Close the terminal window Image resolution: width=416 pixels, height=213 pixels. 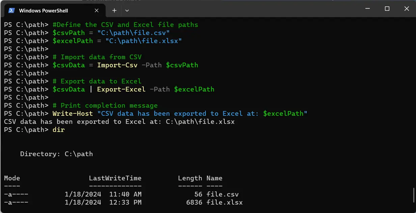click(x=406, y=9)
